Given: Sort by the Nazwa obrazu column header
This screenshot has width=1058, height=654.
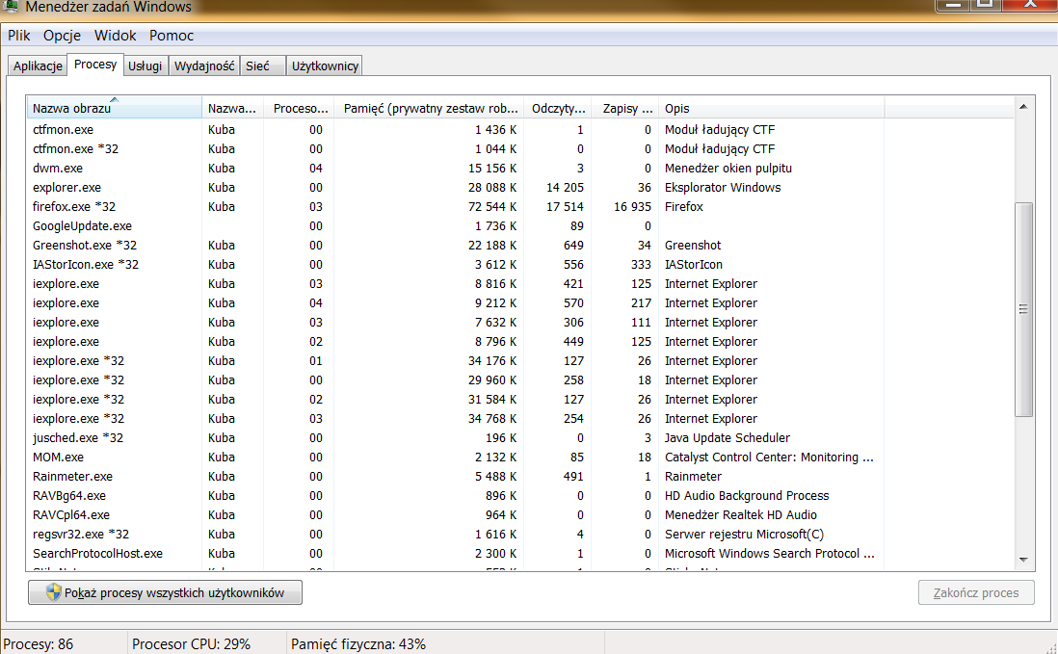Looking at the screenshot, I should coord(114,108).
